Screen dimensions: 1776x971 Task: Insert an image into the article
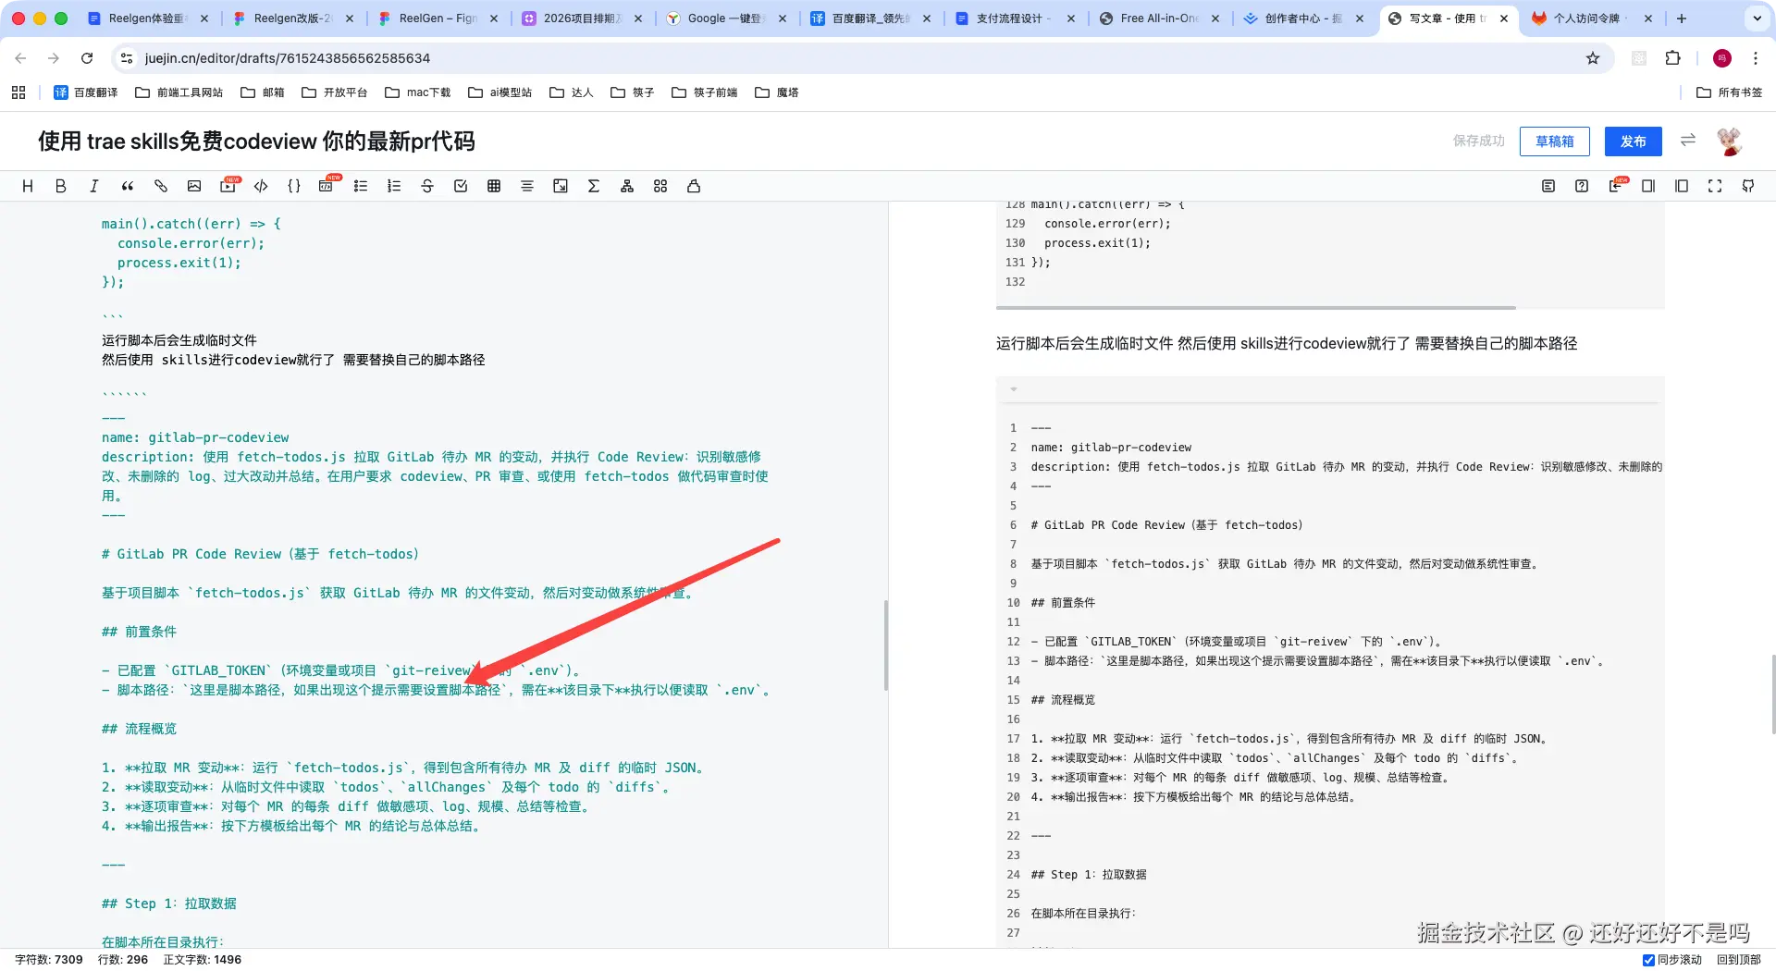194,186
